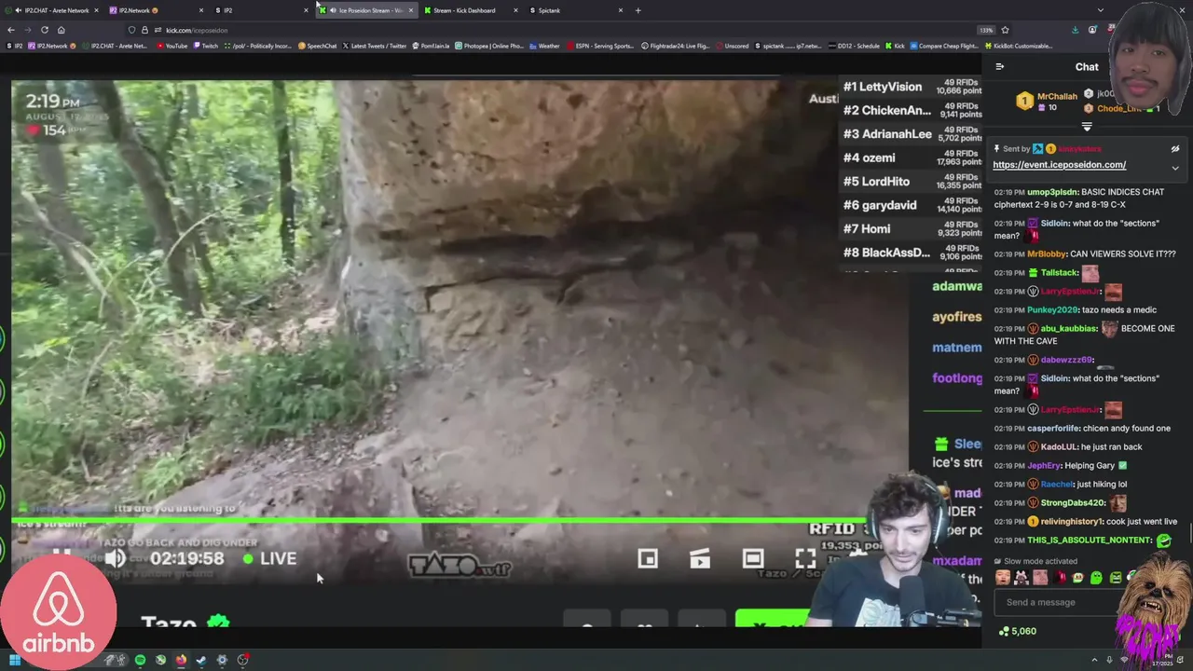Switch to the IP2.CHAT - Arete Network tab
Viewport: 1193px width, 671px height.
coord(52,10)
